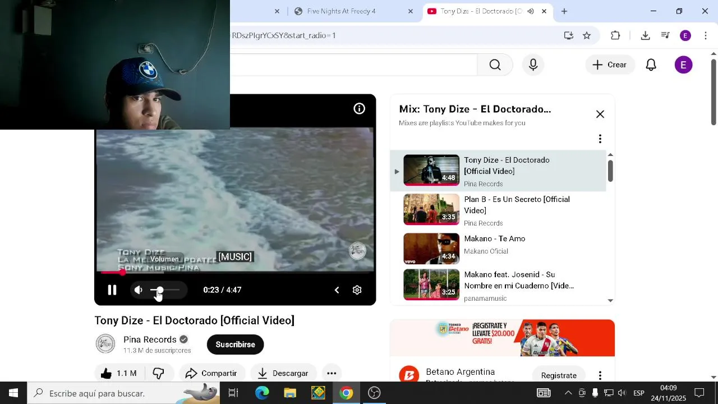Start voice search with microphone
The width and height of the screenshot is (718, 404).
click(x=533, y=65)
